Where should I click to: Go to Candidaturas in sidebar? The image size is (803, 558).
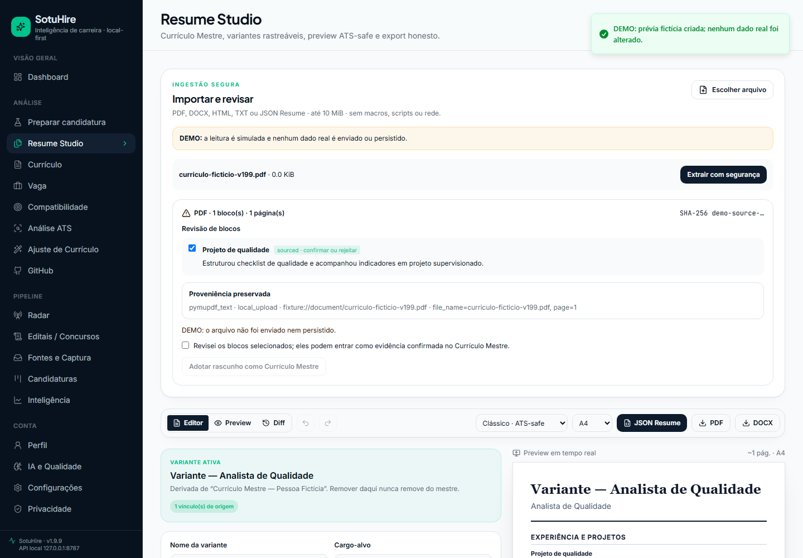[x=71, y=379]
